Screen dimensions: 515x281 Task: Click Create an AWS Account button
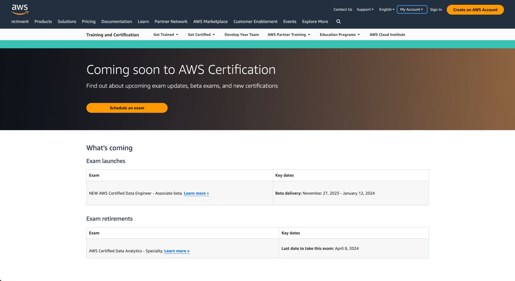[475, 10]
